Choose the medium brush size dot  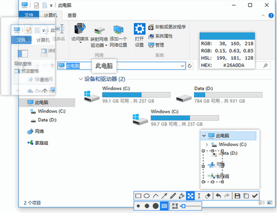(x=147, y=206)
